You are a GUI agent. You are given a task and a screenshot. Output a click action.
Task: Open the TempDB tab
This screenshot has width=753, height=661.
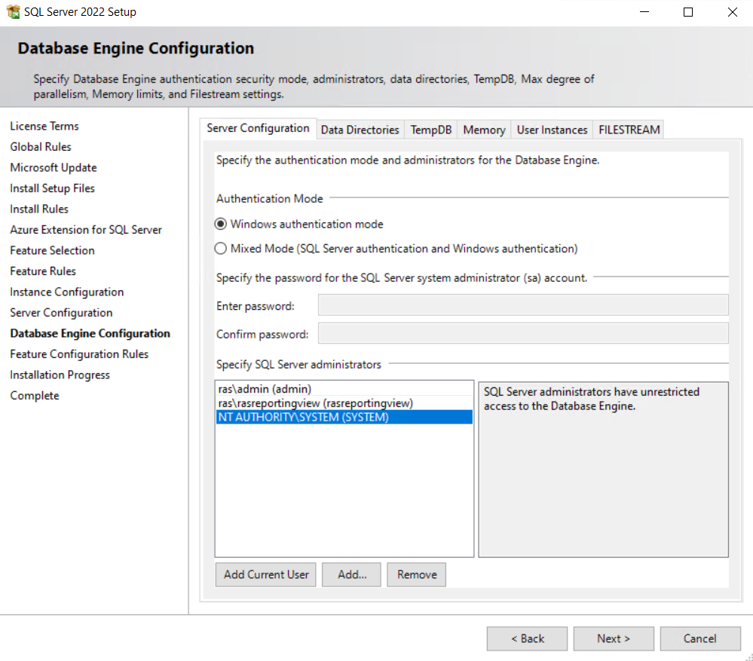click(x=430, y=130)
